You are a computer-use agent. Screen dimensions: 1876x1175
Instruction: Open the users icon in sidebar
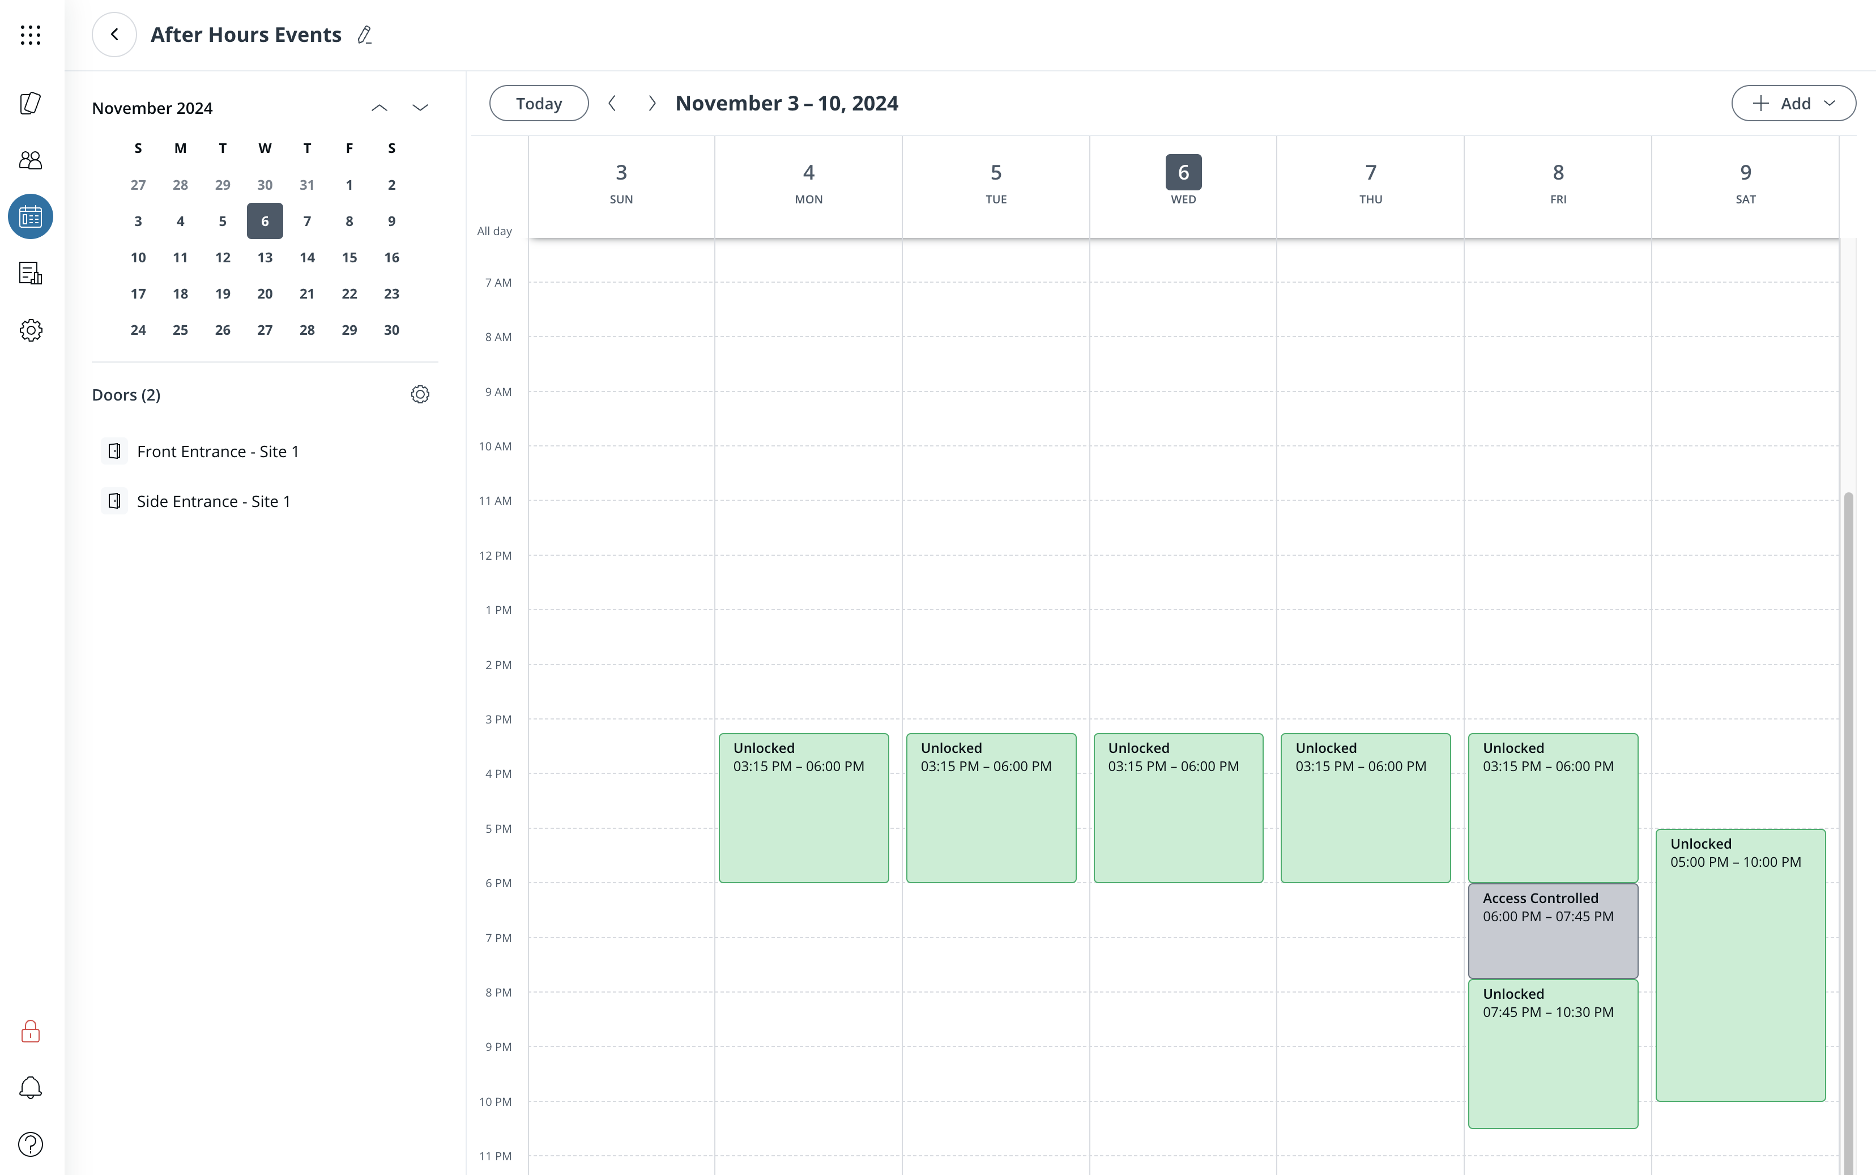tap(30, 160)
